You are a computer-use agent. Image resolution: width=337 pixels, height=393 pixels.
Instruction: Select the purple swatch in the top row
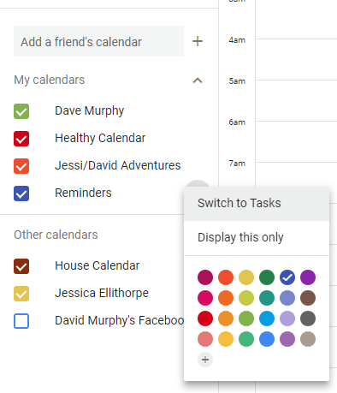(308, 277)
